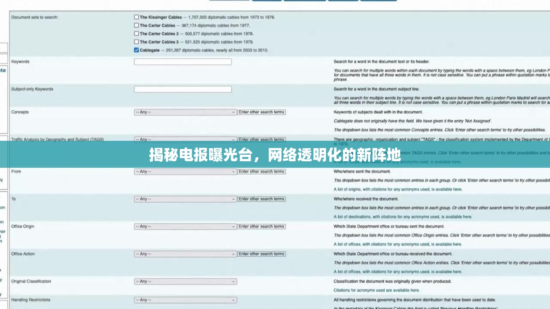The height and width of the screenshot is (309, 550).
Task: Open the From Any dropdown
Action: pos(185,172)
